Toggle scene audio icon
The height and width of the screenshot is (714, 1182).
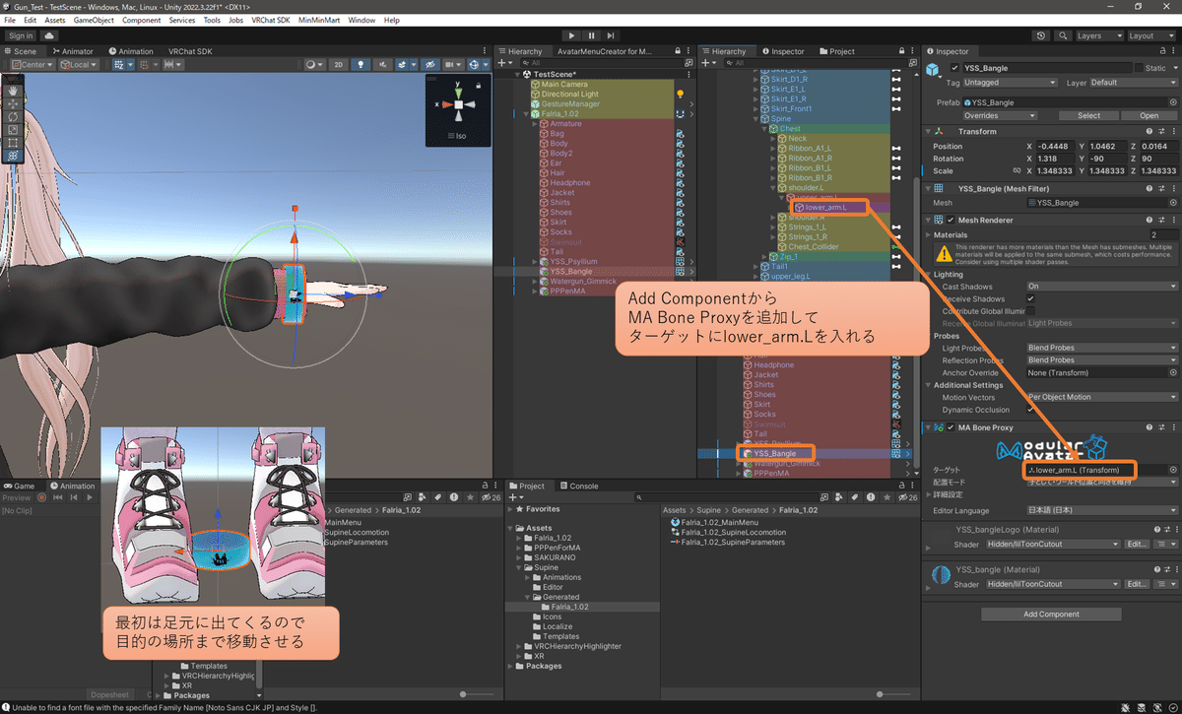coord(383,65)
